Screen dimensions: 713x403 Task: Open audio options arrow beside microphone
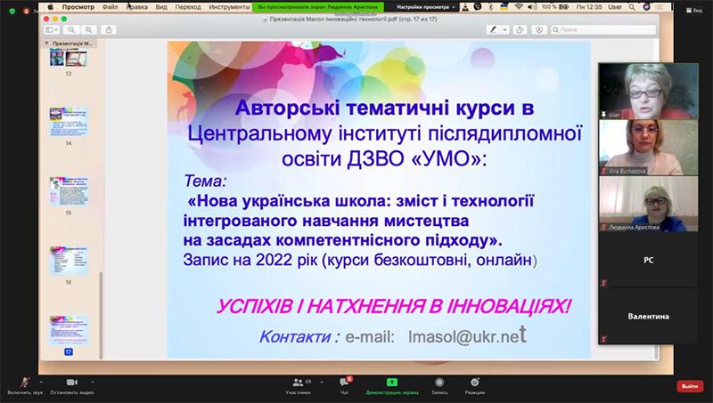tap(41, 383)
